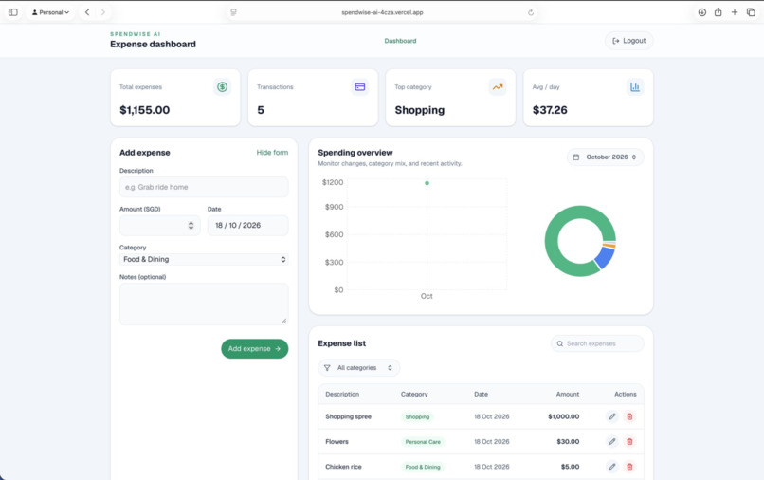764x480 pixels.
Task: Click the browser share icon
Action: pyautogui.click(x=719, y=12)
